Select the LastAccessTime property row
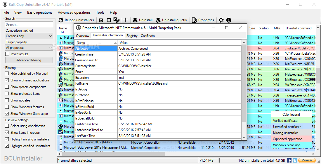Screen dimensions: 321x164 [158, 124]
